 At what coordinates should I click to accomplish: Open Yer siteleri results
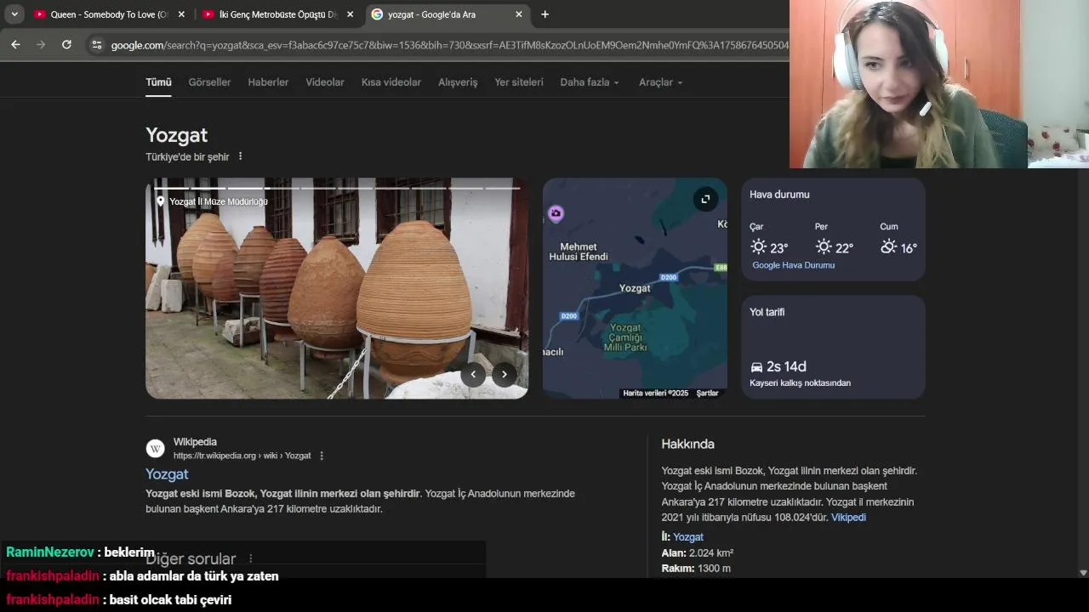pyautogui.click(x=519, y=82)
